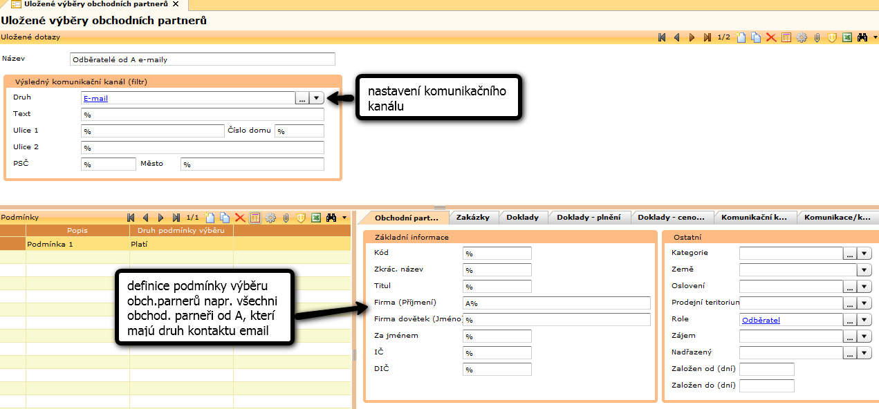Export saved queries to Excel in top toolbar
This screenshot has height=409, width=879.
pyautogui.click(x=846, y=37)
